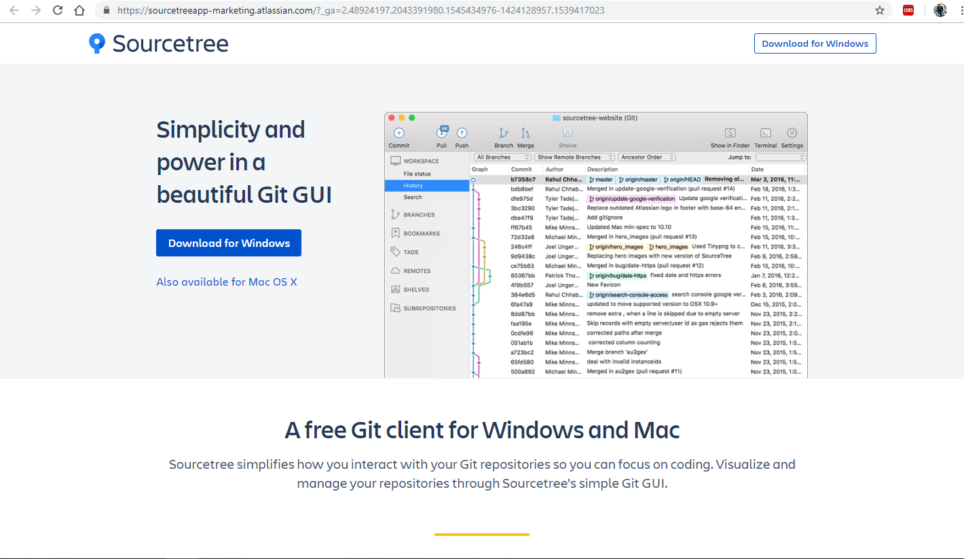Image resolution: width=964 pixels, height=559 pixels.
Task: Click the WORKSPACE monitor icon
Action: (x=395, y=161)
